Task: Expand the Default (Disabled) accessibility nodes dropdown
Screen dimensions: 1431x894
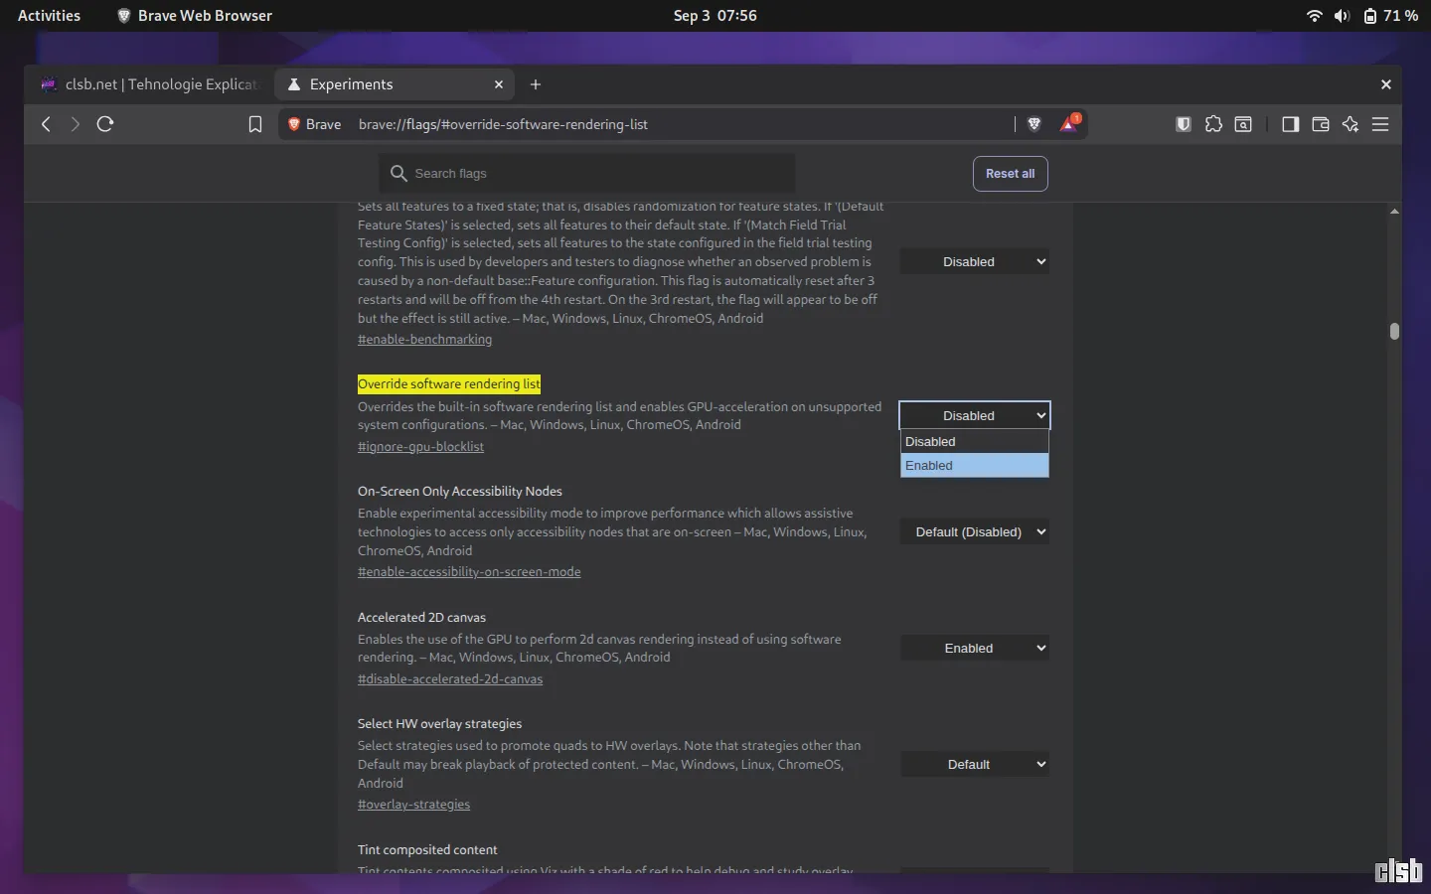Action: click(975, 531)
